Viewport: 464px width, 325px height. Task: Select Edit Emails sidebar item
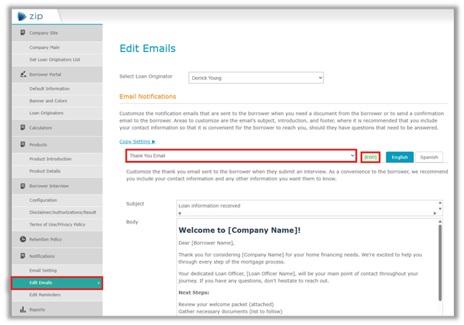coord(57,283)
